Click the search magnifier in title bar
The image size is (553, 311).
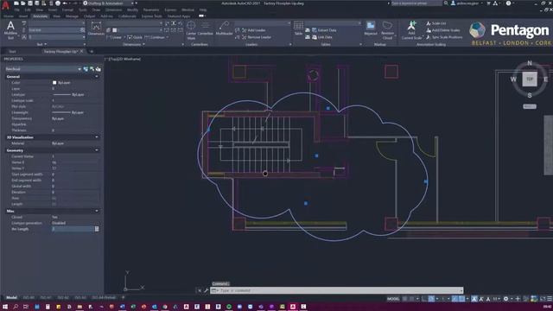pyautogui.click(x=446, y=3)
